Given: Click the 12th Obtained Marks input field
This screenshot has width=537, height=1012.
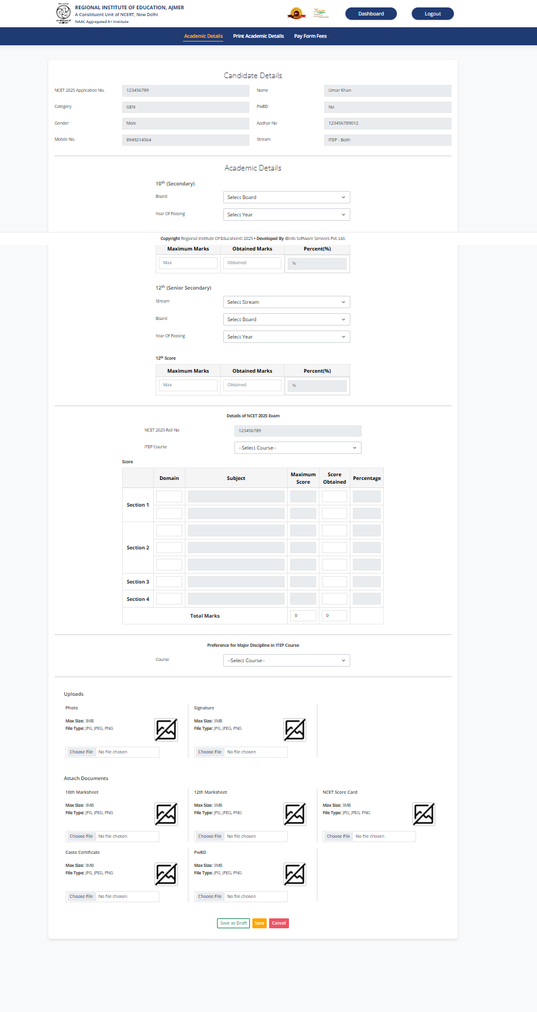Looking at the screenshot, I should 252,385.
